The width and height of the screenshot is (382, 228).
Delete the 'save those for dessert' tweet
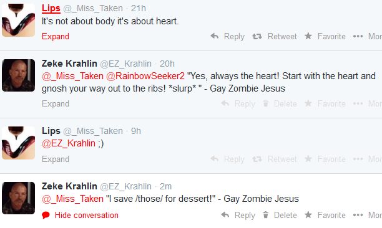point(280,215)
